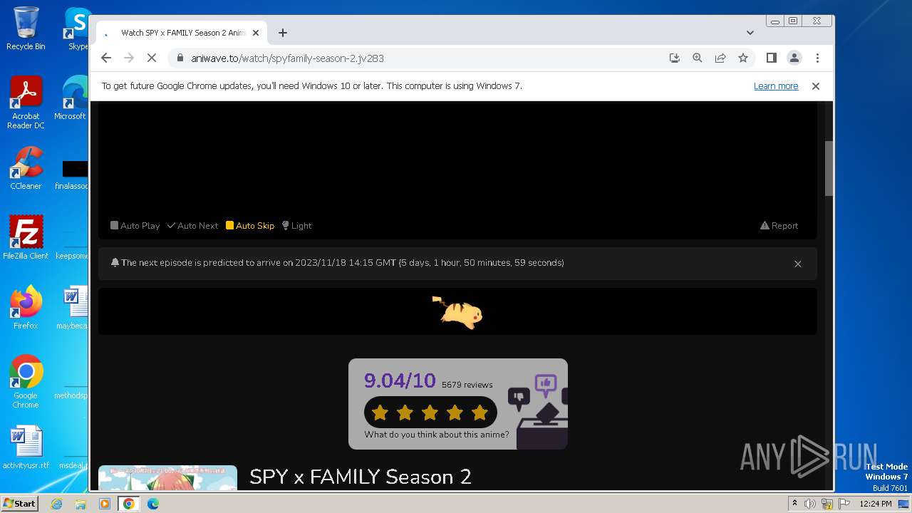Click the 9.04/10 rating score
Viewport: 912px width, 513px height.
400,380
